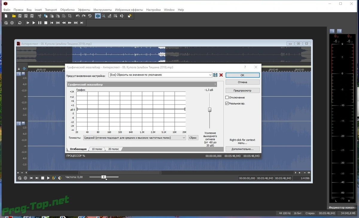Viewport: 359px width, 218px height.
Task: Open the Точность accuracy dropdown
Action: [x=135, y=138]
